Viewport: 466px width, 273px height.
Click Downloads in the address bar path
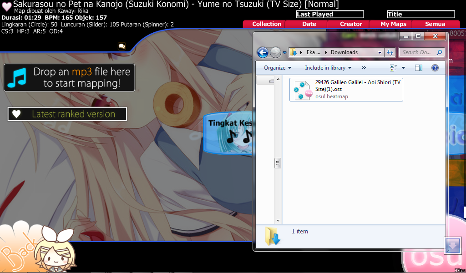pyautogui.click(x=344, y=52)
